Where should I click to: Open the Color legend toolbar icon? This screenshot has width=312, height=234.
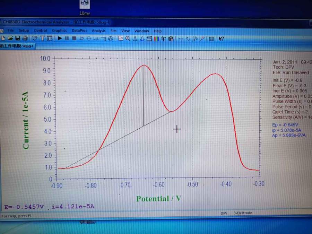(156, 38)
